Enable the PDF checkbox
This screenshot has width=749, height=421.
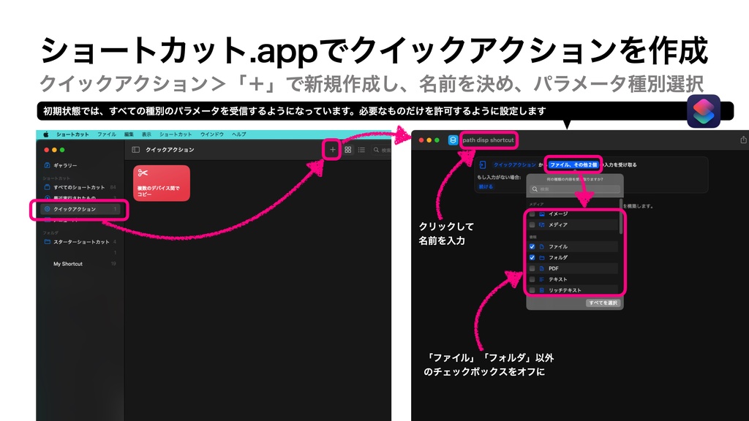[x=532, y=270]
